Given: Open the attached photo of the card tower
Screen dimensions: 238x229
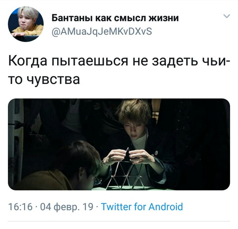Looking at the screenshot, I should (x=119, y=144).
